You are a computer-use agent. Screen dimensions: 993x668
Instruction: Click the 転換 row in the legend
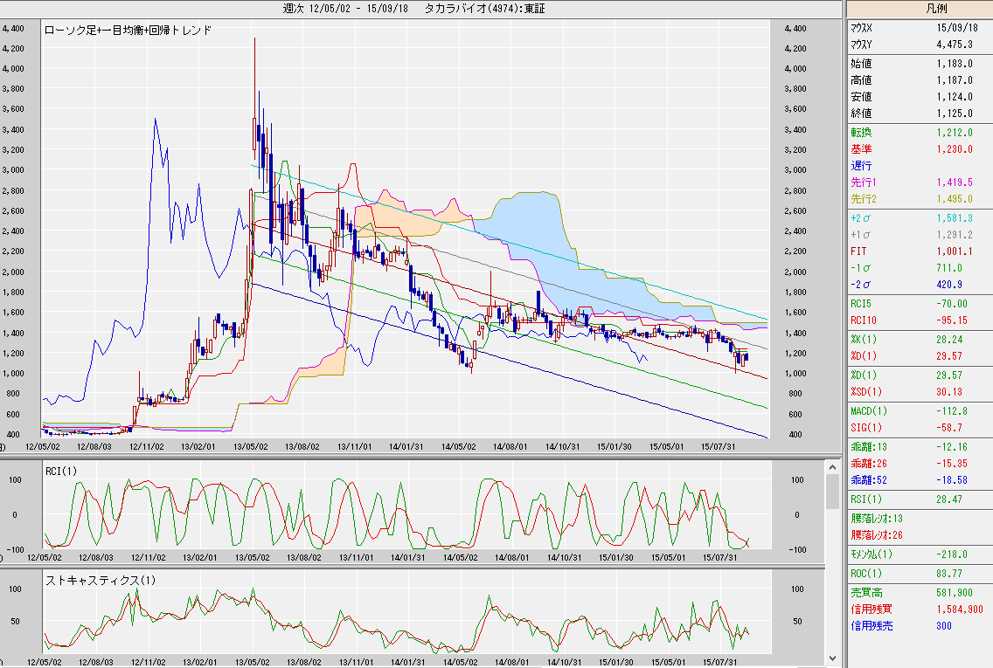pos(919,133)
